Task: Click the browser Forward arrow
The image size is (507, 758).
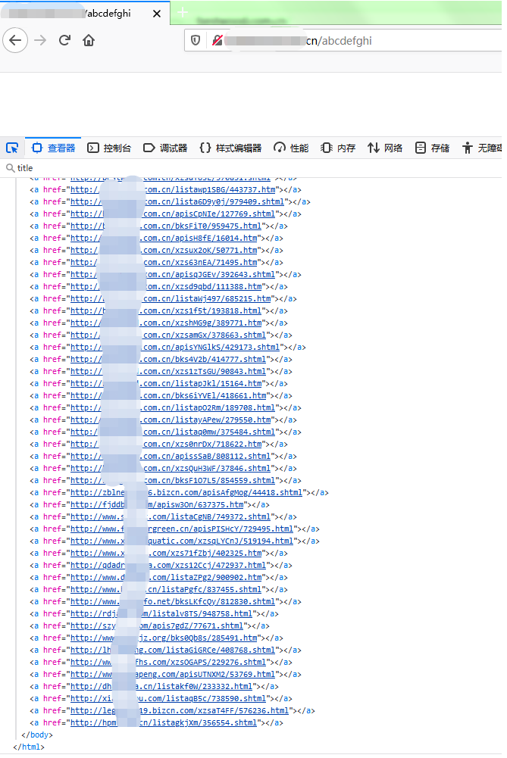Action: [x=40, y=40]
